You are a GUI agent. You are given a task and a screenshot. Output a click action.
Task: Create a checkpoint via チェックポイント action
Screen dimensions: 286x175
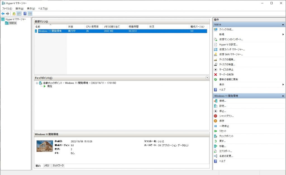(226, 136)
